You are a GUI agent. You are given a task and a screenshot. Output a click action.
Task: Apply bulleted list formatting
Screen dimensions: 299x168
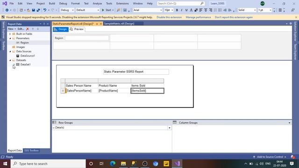tap(220, 10)
